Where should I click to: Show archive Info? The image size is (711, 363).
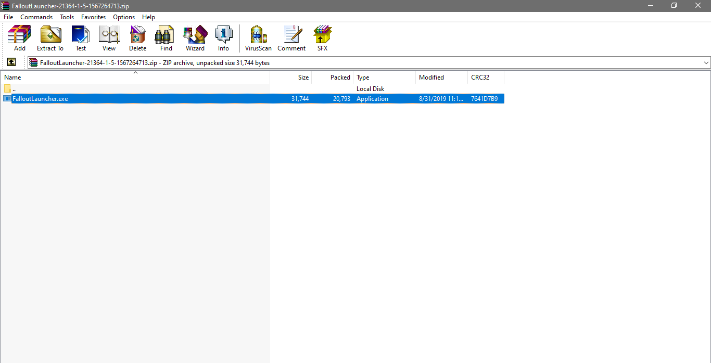223,38
